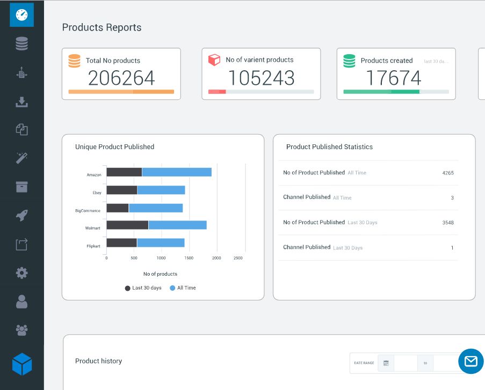Click the Amazon blue All Time bar
Screen dimensions: 485x390
(x=177, y=172)
